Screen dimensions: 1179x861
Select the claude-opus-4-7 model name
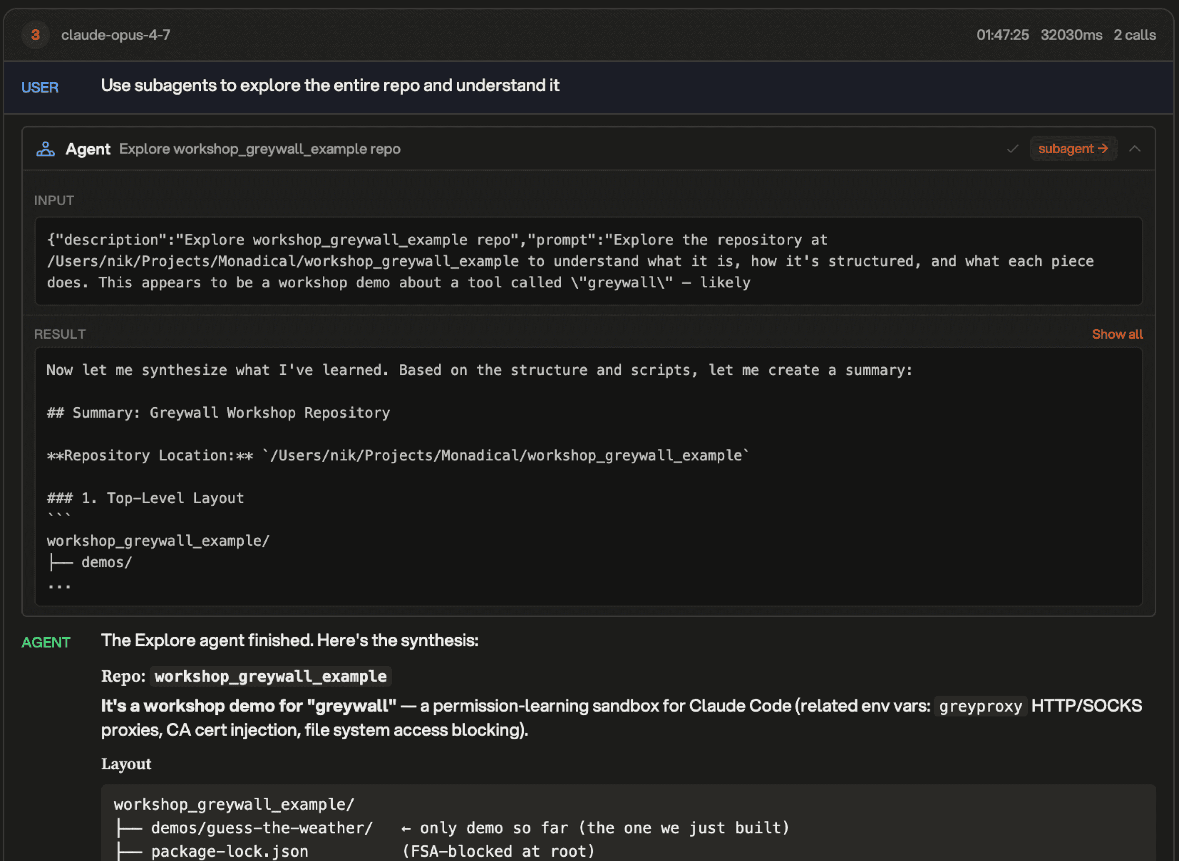(116, 35)
